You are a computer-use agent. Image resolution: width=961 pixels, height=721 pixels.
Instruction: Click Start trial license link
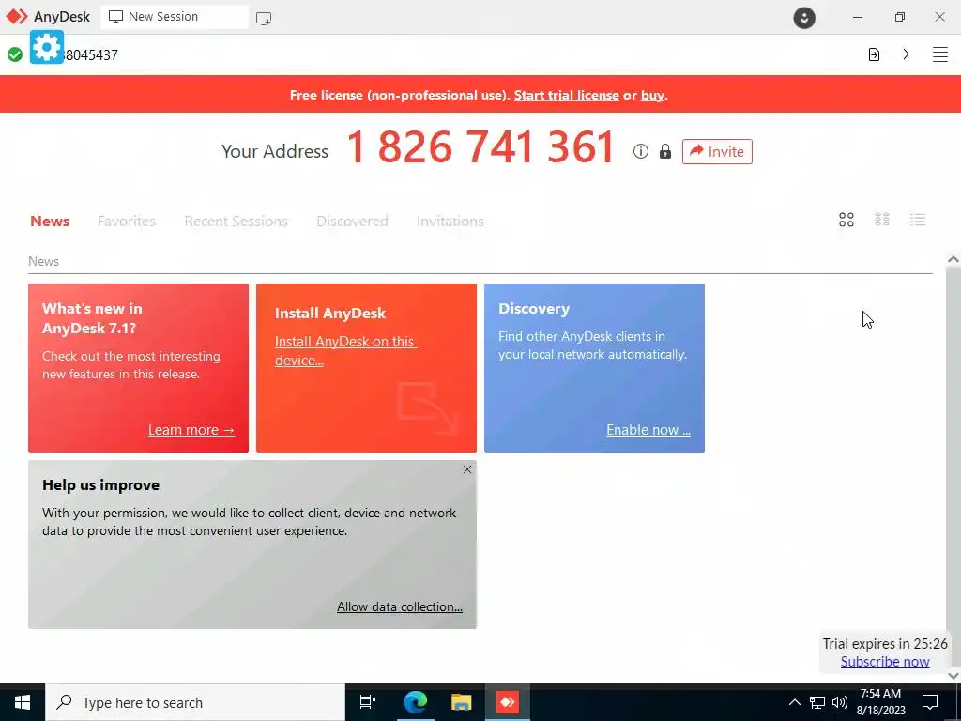coord(566,95)
